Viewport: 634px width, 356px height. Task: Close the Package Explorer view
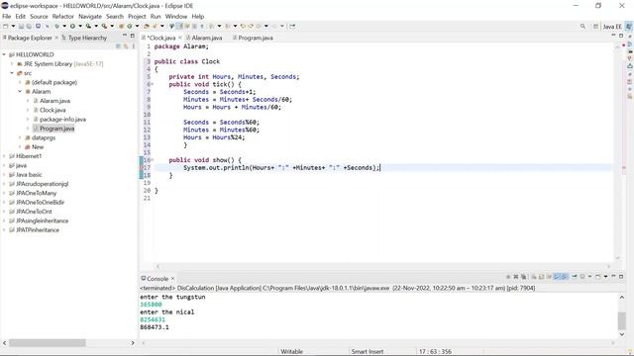tap(56, 38)
